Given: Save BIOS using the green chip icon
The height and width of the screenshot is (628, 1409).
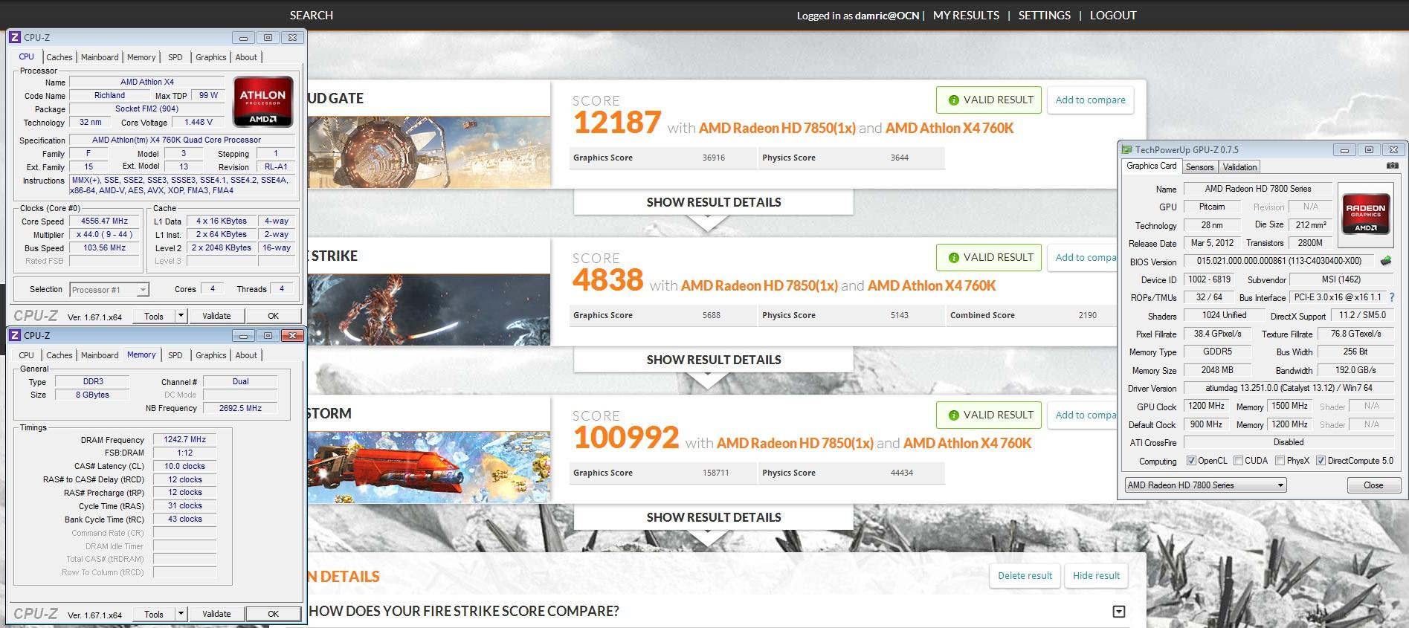Looking at the screenshot, I should point(1386,262).
